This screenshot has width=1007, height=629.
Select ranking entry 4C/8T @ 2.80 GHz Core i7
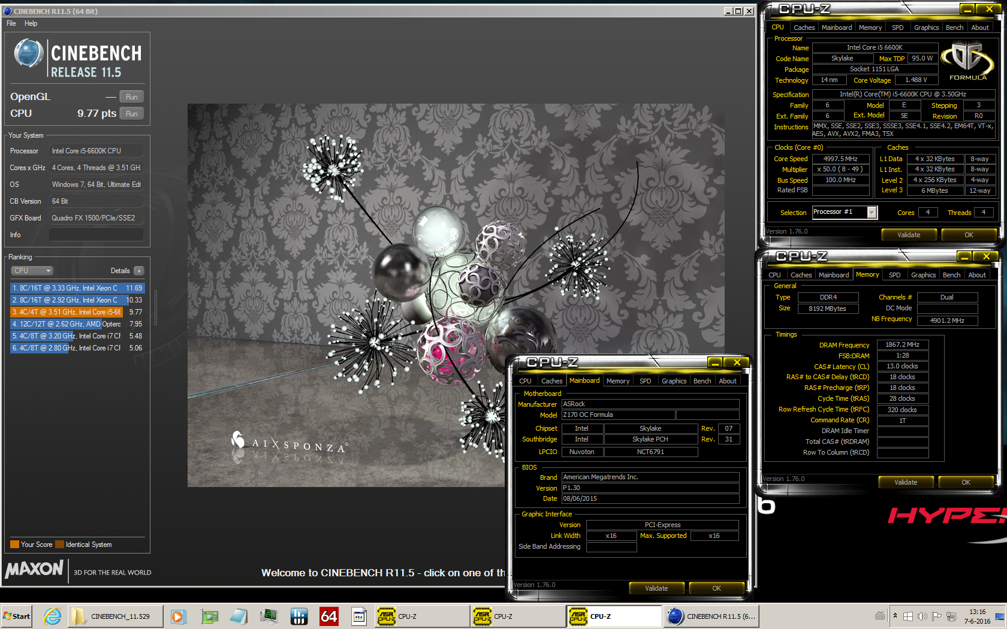[77, 348]
